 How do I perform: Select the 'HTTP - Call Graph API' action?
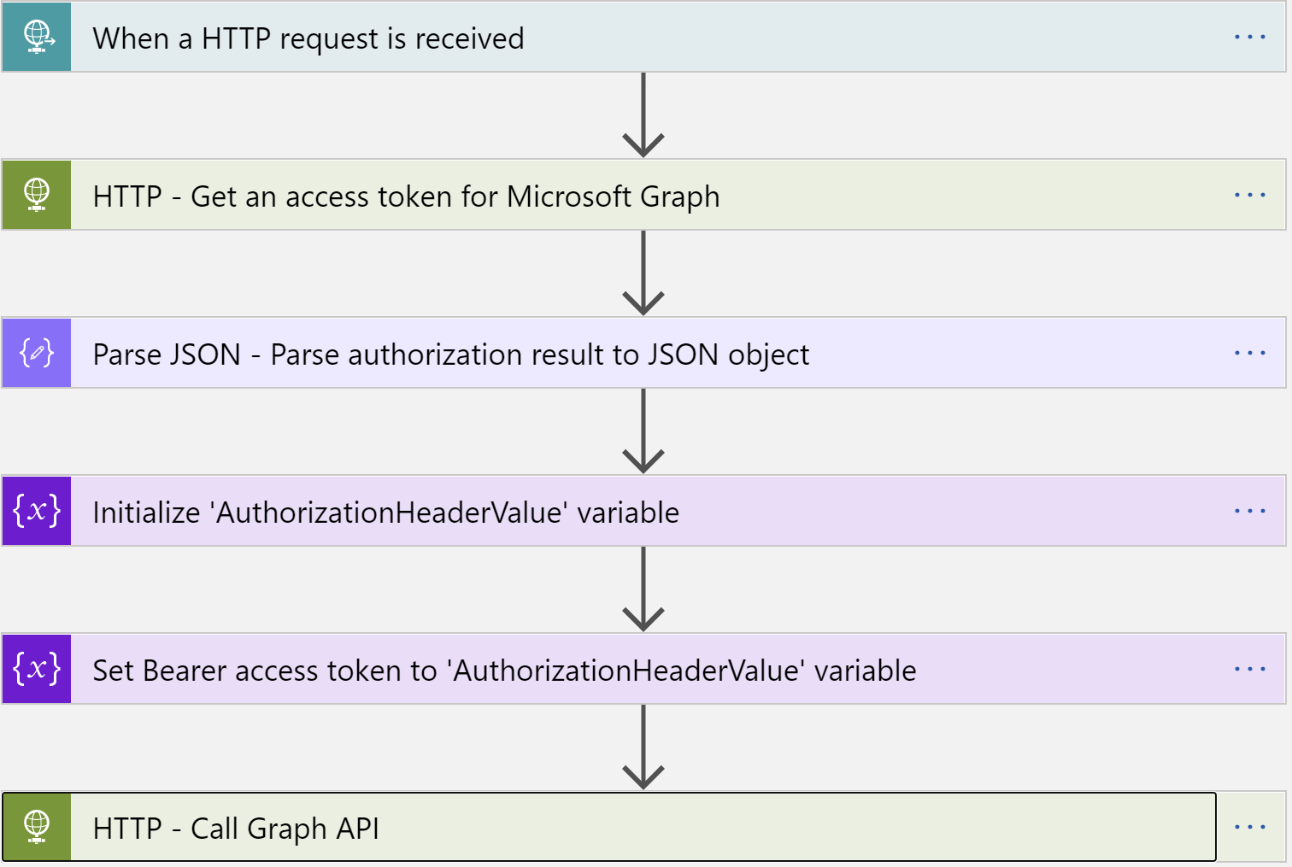(236, 829)
